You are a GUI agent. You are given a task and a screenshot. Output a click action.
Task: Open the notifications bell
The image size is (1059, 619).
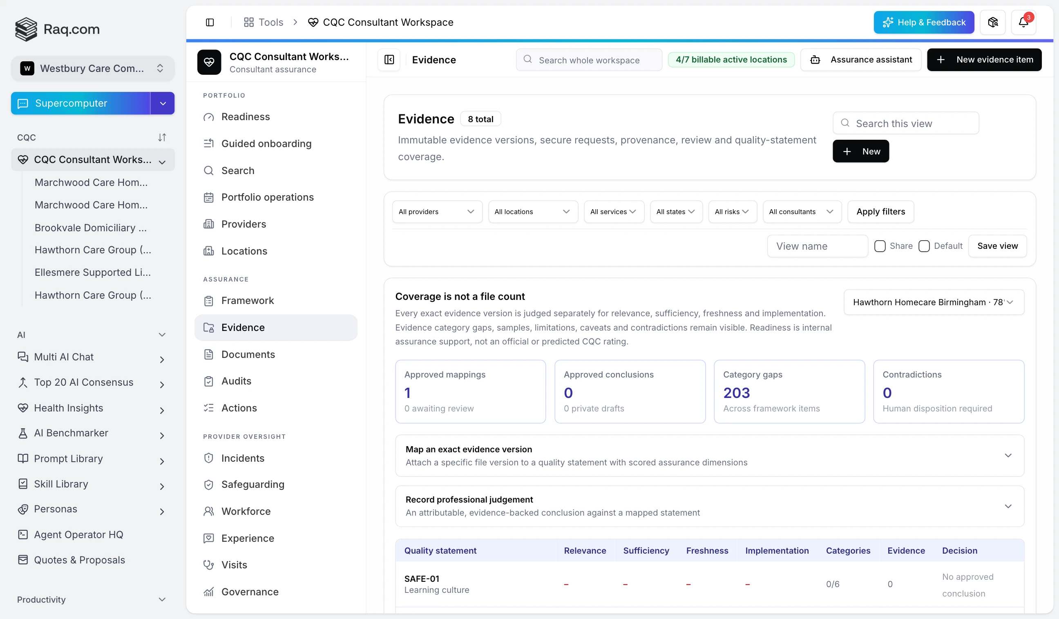click(x=1023, y=22)
